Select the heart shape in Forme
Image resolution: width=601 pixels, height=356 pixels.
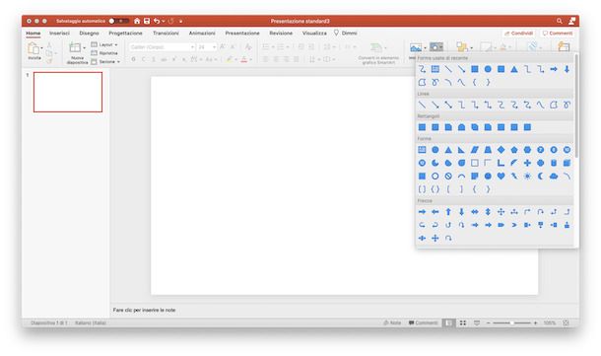501,177
